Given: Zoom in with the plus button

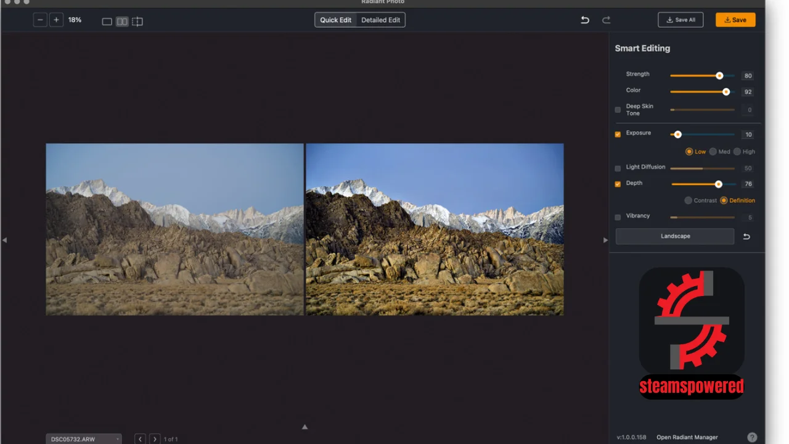Looking at the screenshot, I should coord(56,20).
